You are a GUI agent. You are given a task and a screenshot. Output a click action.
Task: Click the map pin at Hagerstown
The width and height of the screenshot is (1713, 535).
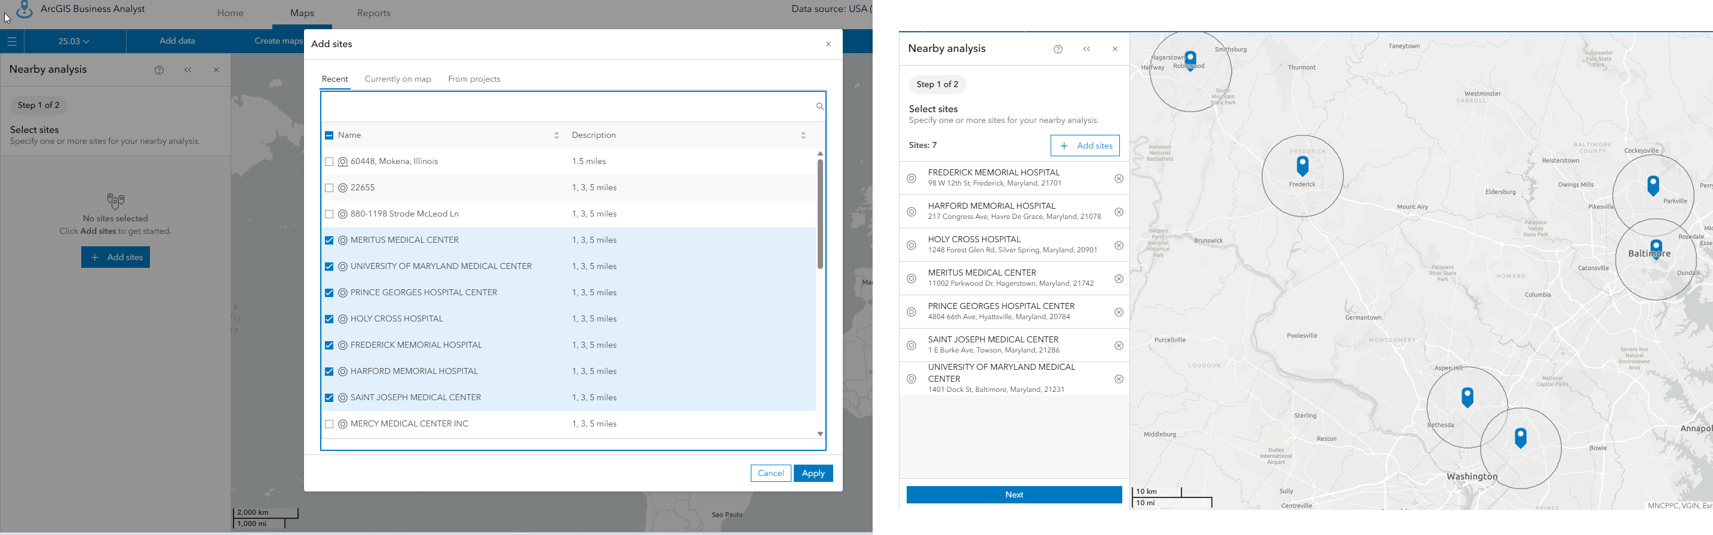tap(1191, 61)
